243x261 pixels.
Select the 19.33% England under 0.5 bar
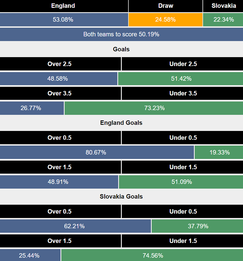[219, 152]
